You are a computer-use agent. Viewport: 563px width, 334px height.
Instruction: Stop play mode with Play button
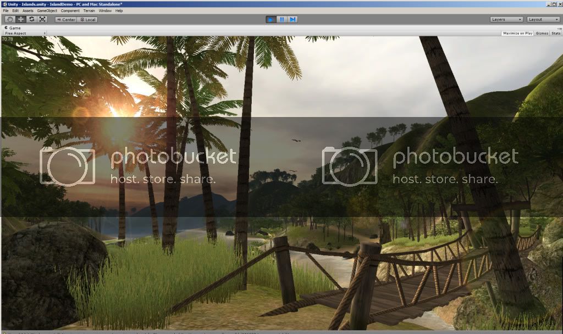coord(271,19)
